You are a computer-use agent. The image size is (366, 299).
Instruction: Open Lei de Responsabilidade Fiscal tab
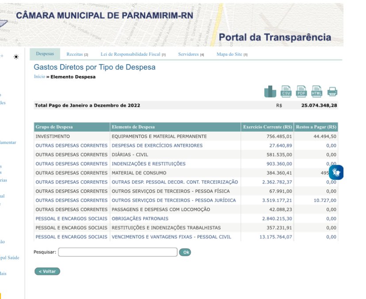pos(133,54)
